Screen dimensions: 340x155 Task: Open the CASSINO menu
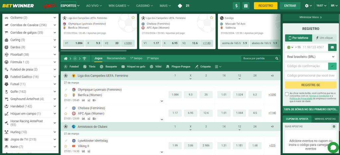[x=144, y=6]
